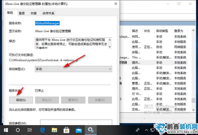Maximize the Services window

(179, 4)
